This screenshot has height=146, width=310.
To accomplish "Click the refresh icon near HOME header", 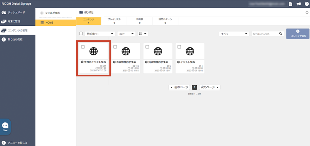I will tap(306, 12).
